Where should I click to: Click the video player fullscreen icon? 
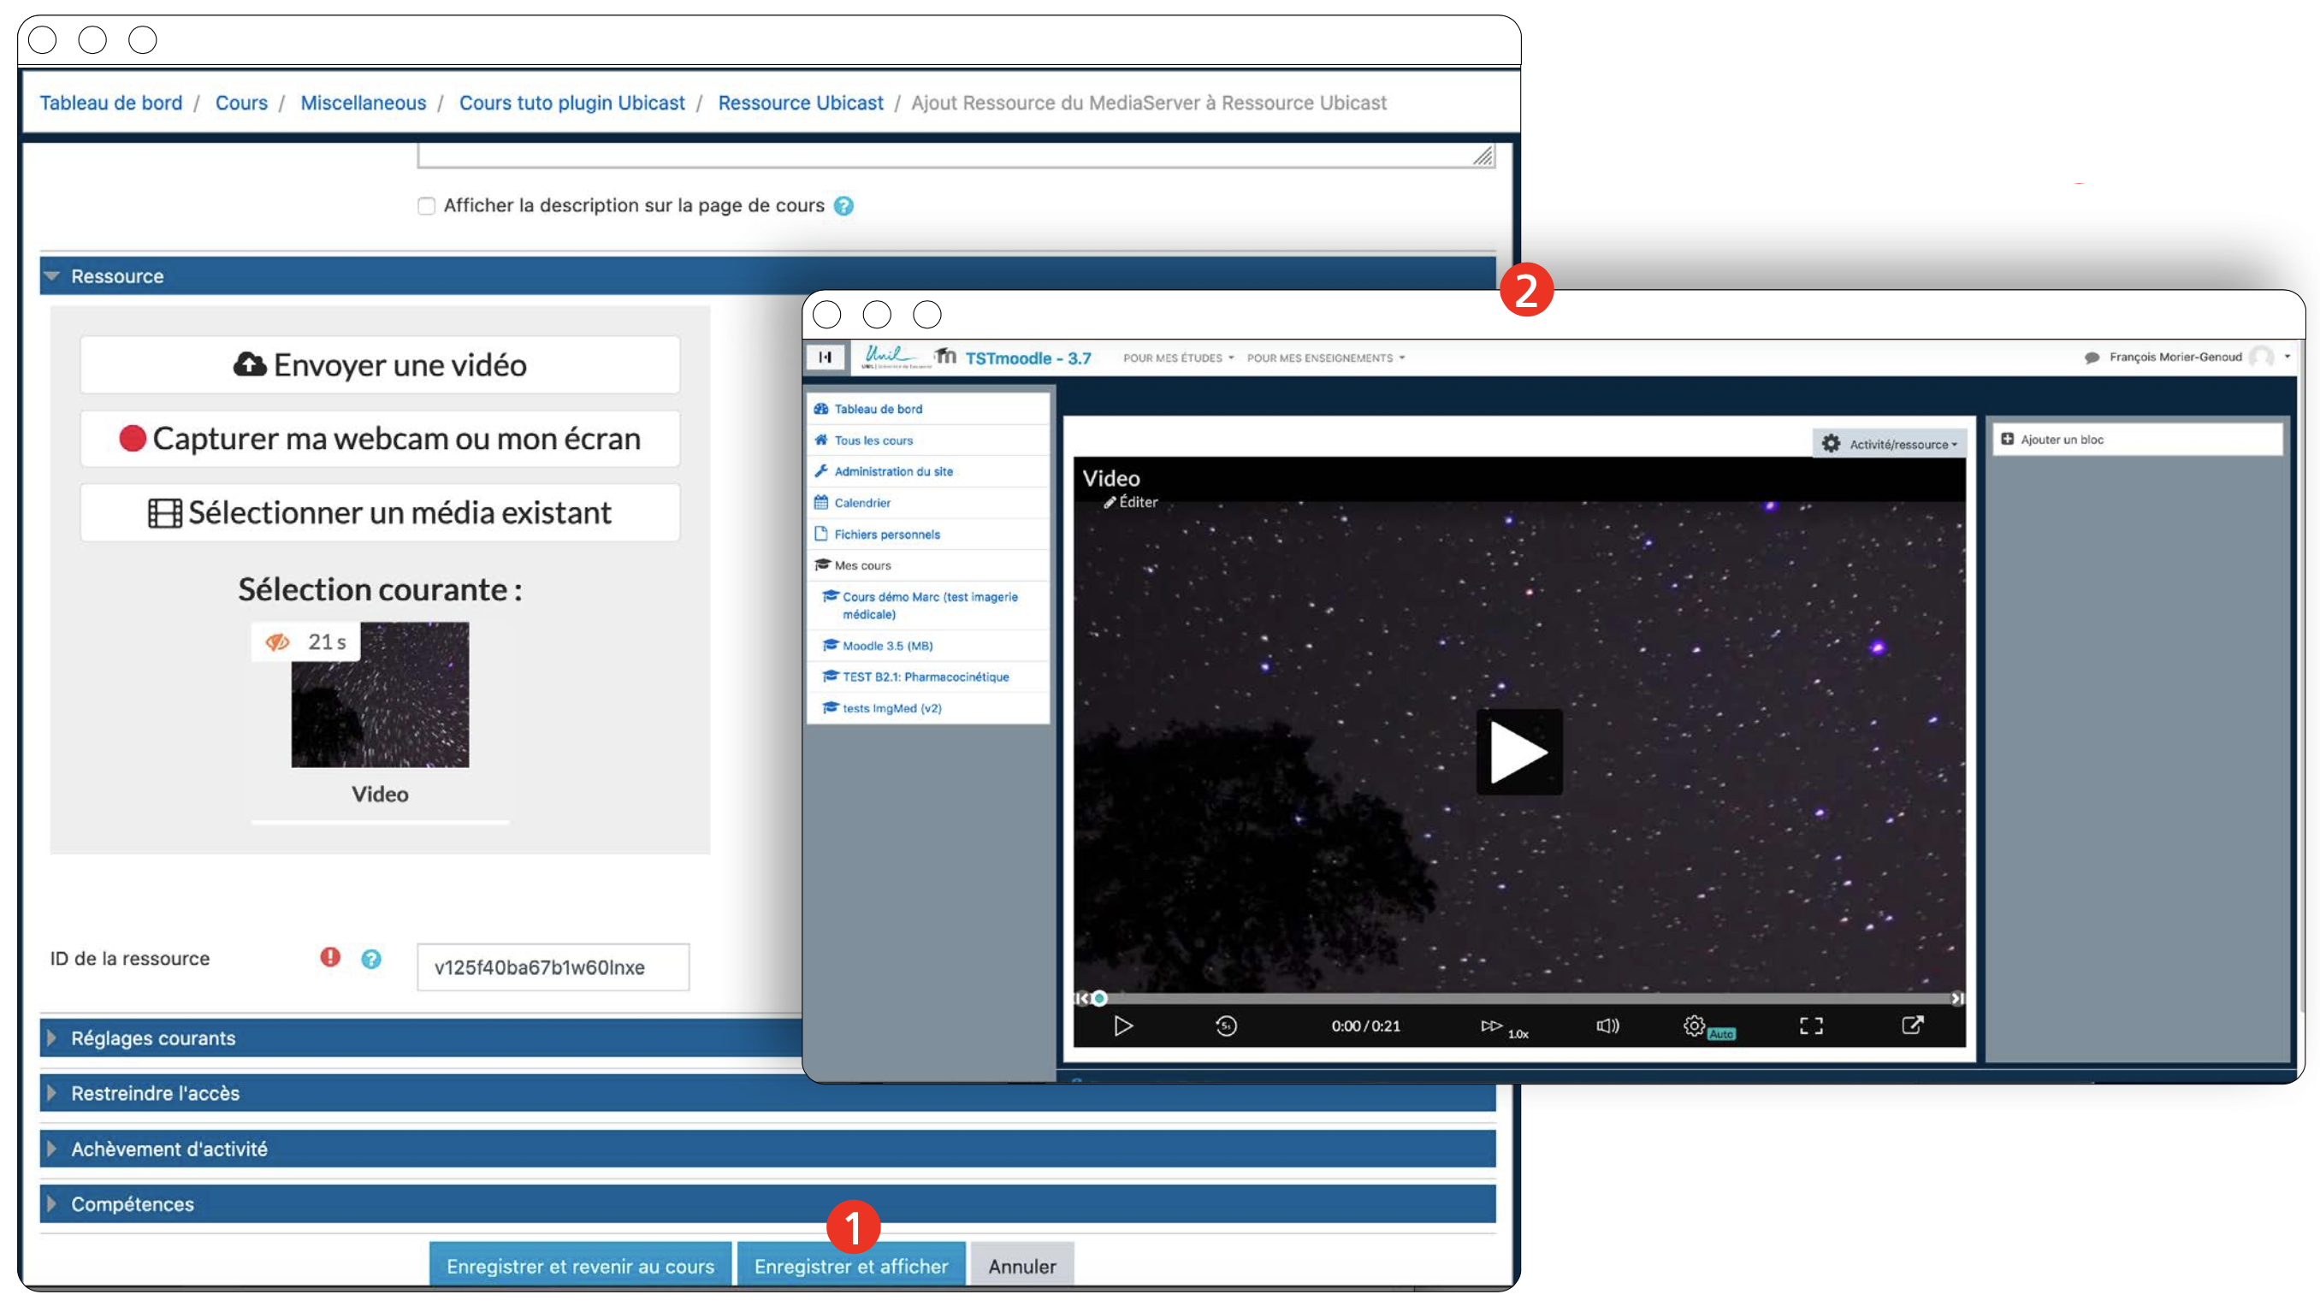(x=1810, y=1025)
